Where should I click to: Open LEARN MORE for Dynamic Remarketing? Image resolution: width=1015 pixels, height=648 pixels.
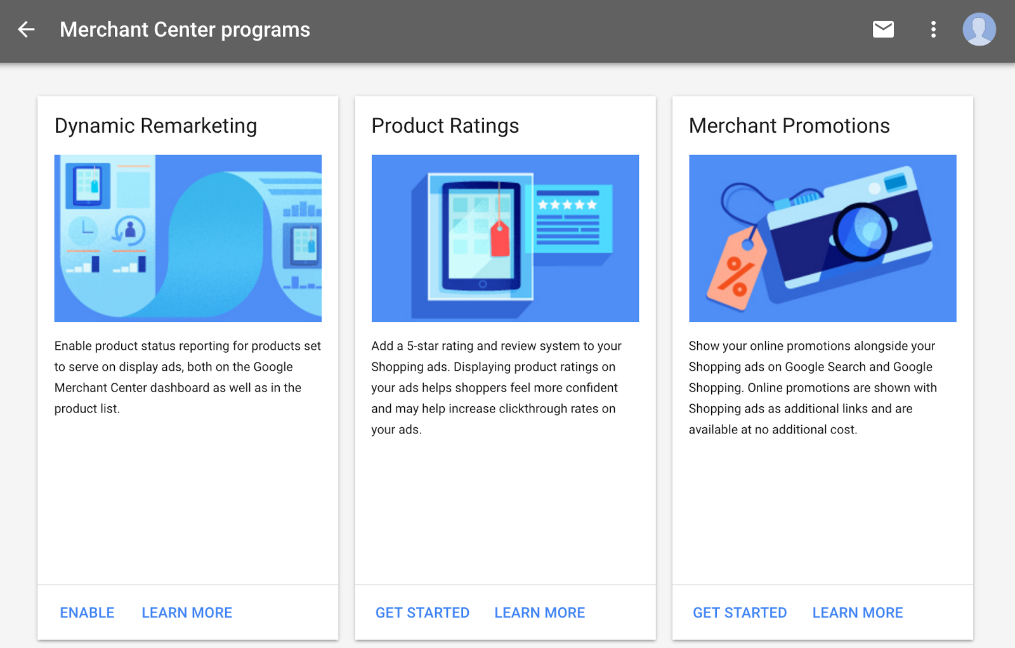(187, 612)
